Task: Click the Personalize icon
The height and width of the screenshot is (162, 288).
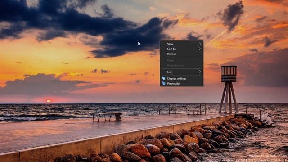Action: (164, 83)
